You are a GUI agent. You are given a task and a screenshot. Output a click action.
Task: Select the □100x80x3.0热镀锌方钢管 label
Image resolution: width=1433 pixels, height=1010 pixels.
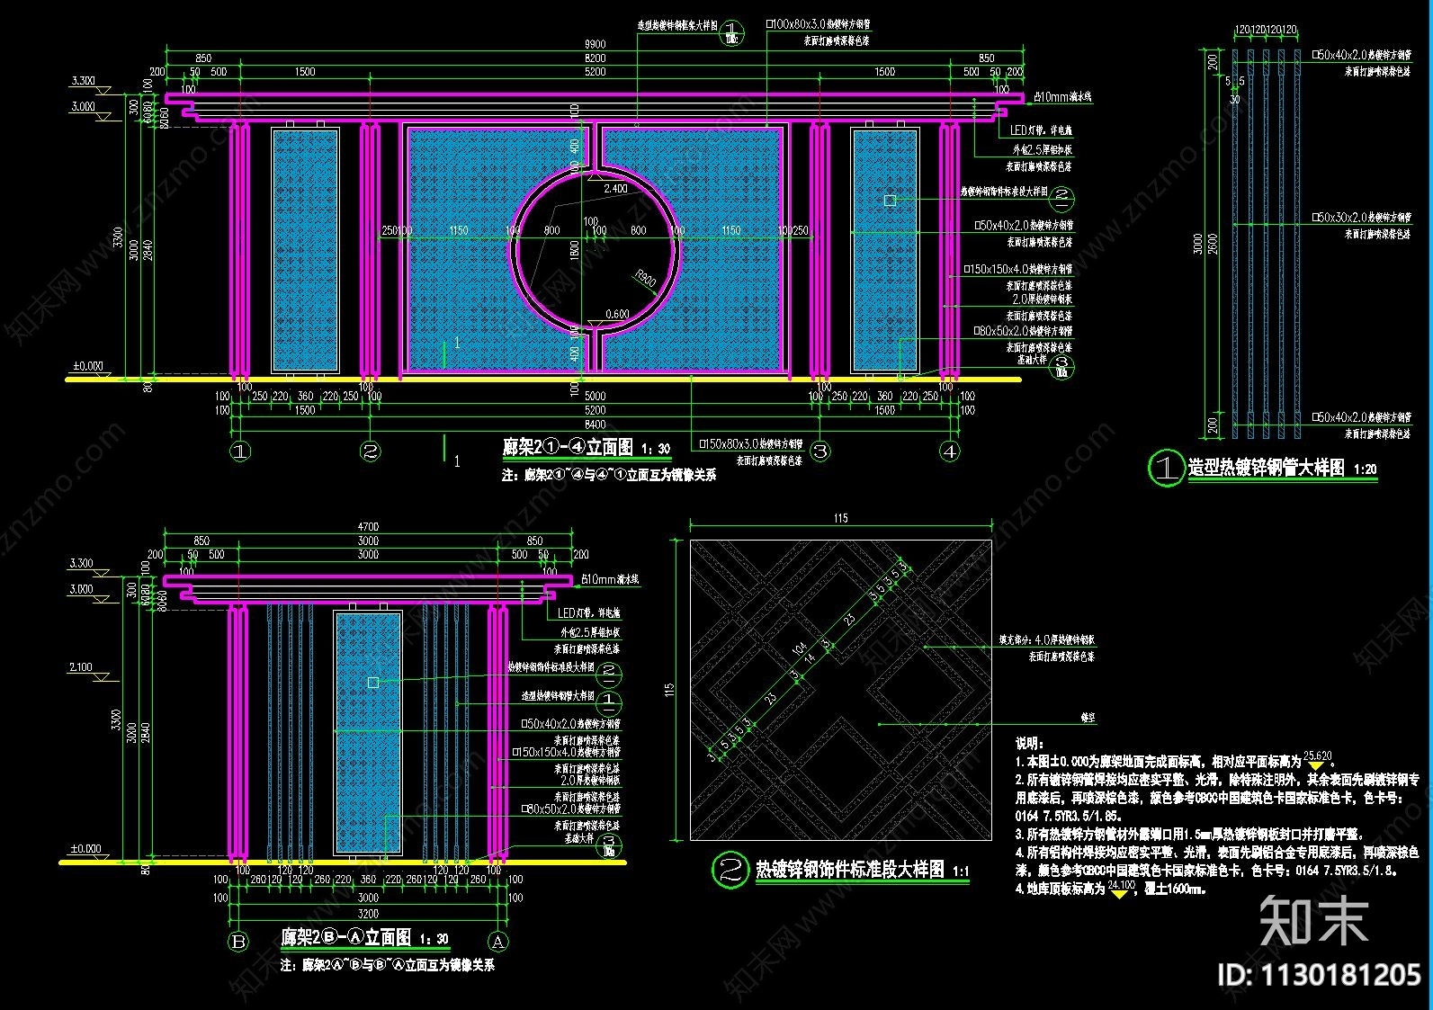click(x=818, y=25)
